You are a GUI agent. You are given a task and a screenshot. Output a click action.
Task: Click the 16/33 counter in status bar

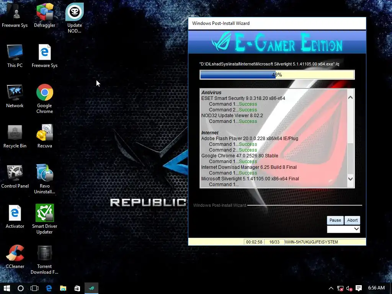(x=274, y=242)
